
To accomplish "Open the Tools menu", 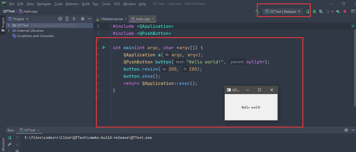I will (x=106, y=4).
